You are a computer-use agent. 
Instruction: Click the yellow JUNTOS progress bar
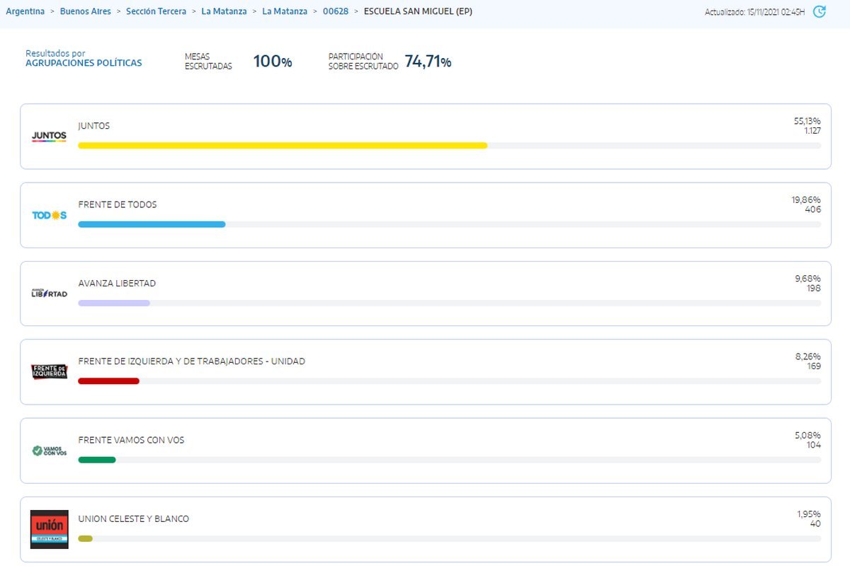(282, 146)
